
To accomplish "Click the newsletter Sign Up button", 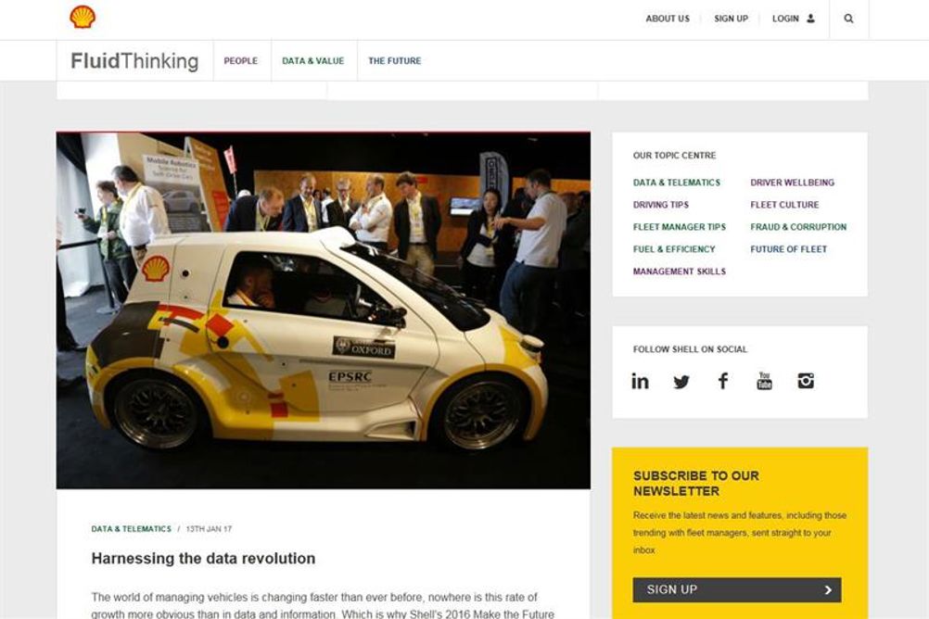I will (737, 590).
